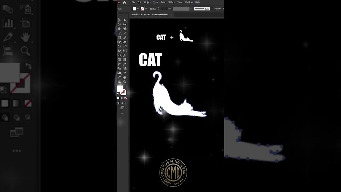Image resolution: width=341 pixels, height=192 pixels.
Task: Open the Select menu
Action: 164,2
